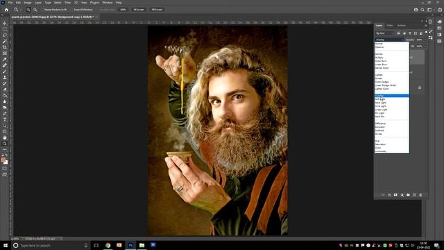
Task: Choose Difference from blend mode list
Action: pos(380,124)
